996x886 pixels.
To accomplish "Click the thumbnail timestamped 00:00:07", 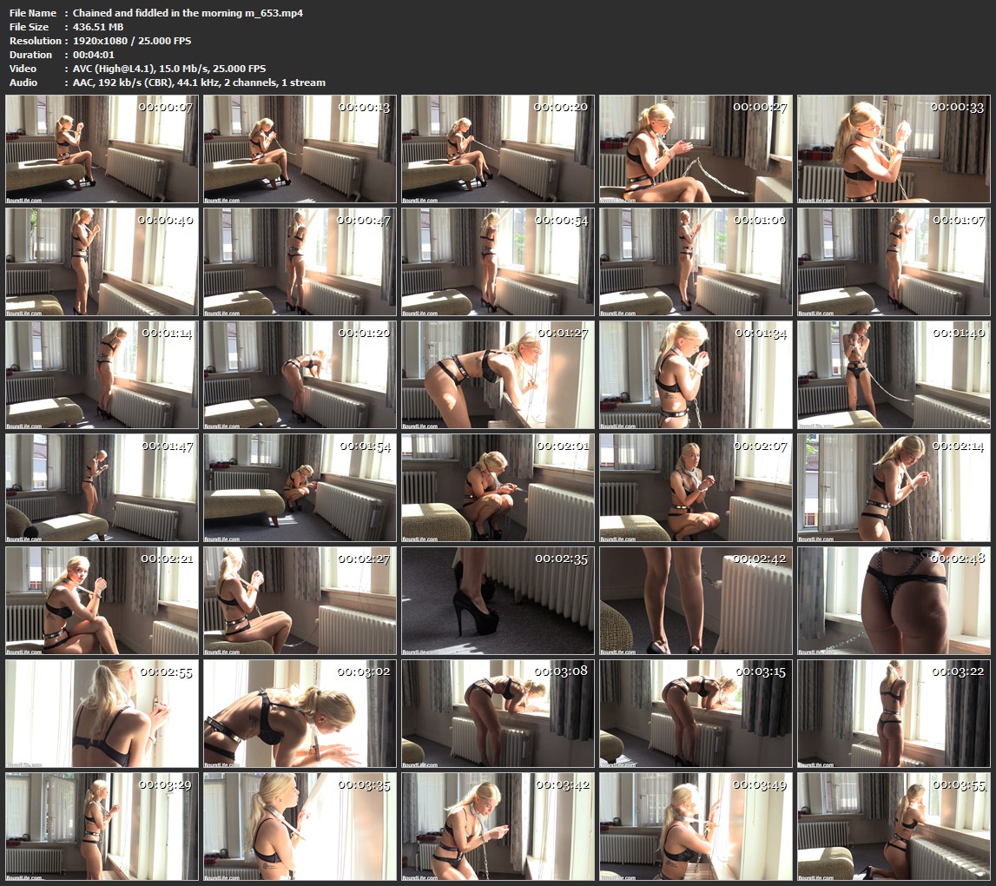I will tap(102, 149).
